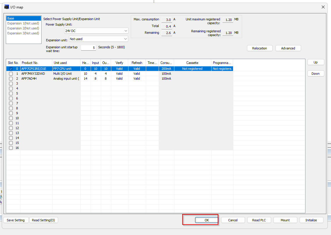
Task: Click the Product No. column header
Action: pyautogui.click(x=36, y=63)
